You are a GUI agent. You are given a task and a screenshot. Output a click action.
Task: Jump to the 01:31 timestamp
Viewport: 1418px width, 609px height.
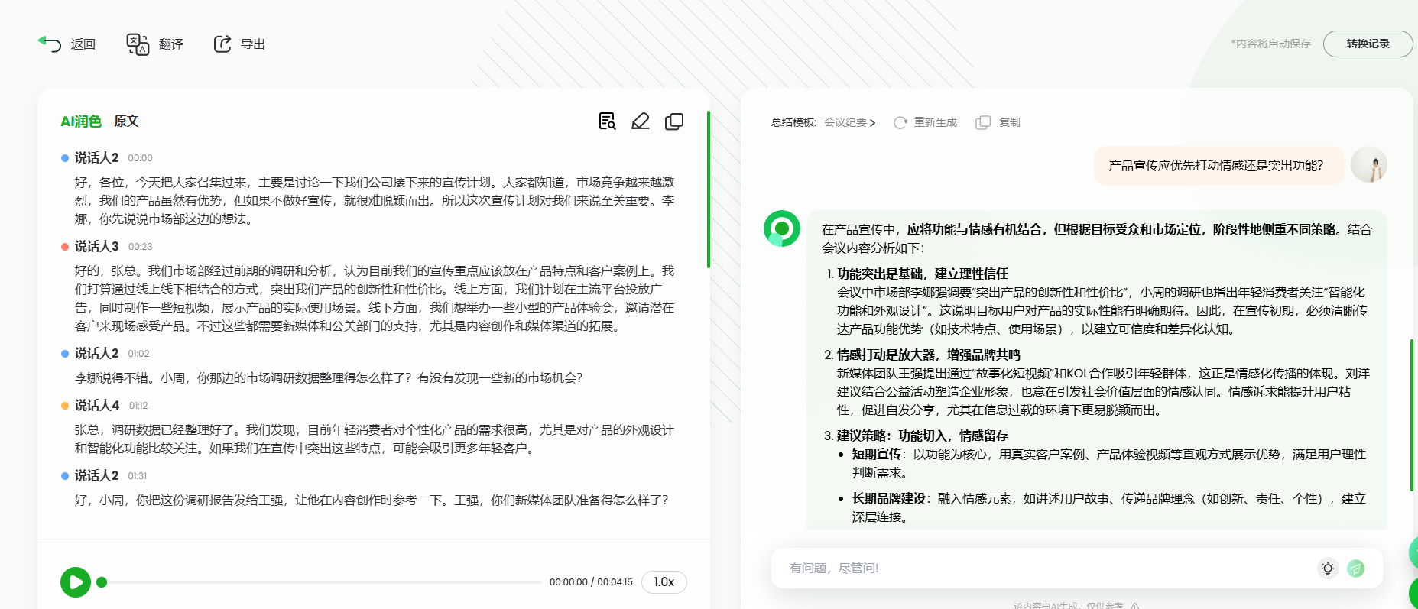(138, 476)
